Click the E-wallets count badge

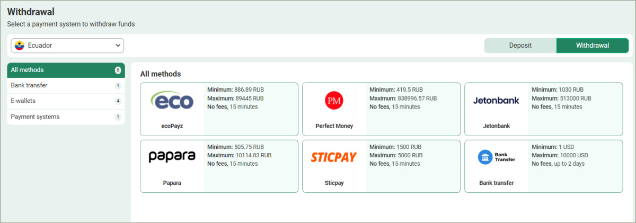click(x=118, y=101)
